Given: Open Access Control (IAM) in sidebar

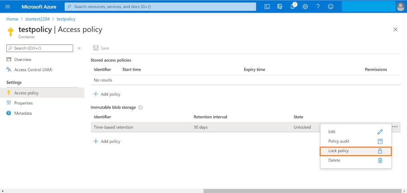Looking at the screenshot, I should pyautogui.click(x=33, y=70).
